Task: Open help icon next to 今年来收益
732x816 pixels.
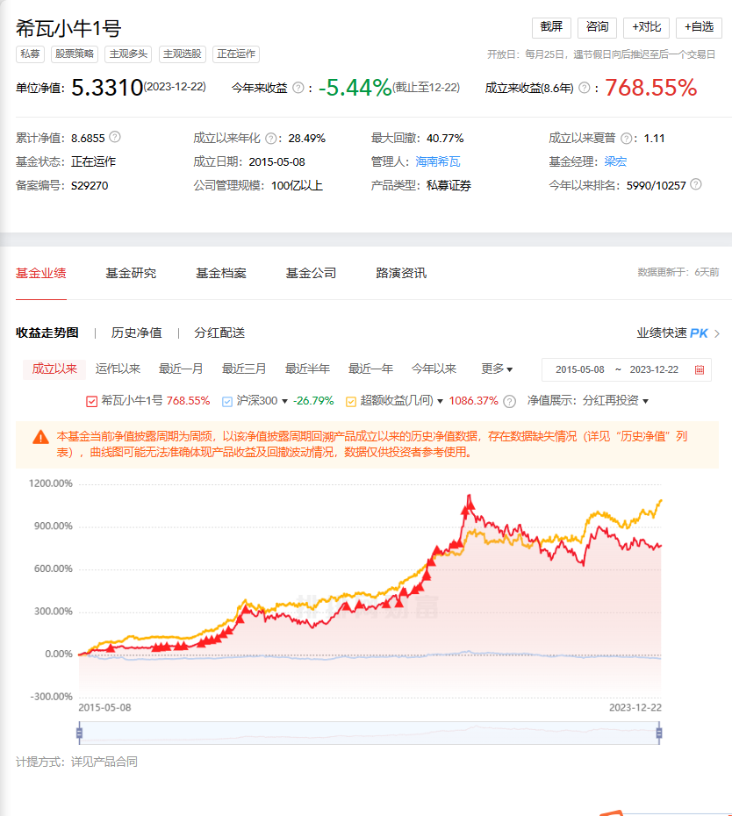Action: point(298,88)
